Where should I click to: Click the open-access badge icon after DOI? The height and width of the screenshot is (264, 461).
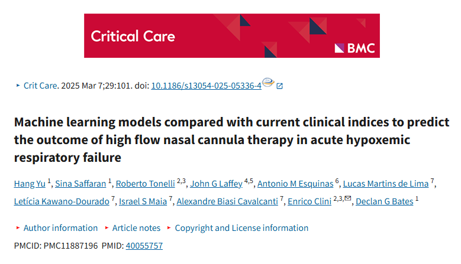[x=268, y=82]
